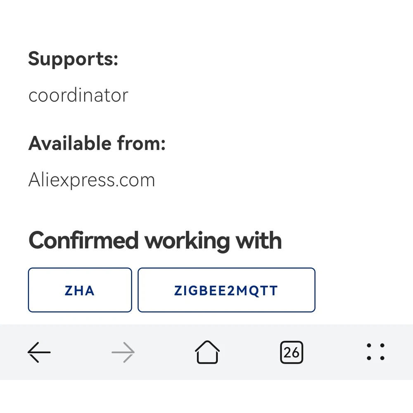The height and width of the screenshot is (413, 413).
Task: Click the Aliexpress.com text
Action: pyautogui.click(x=92, y=180)
